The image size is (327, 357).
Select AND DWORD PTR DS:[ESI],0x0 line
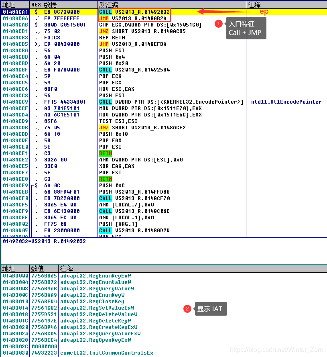[x=141, y=159]
